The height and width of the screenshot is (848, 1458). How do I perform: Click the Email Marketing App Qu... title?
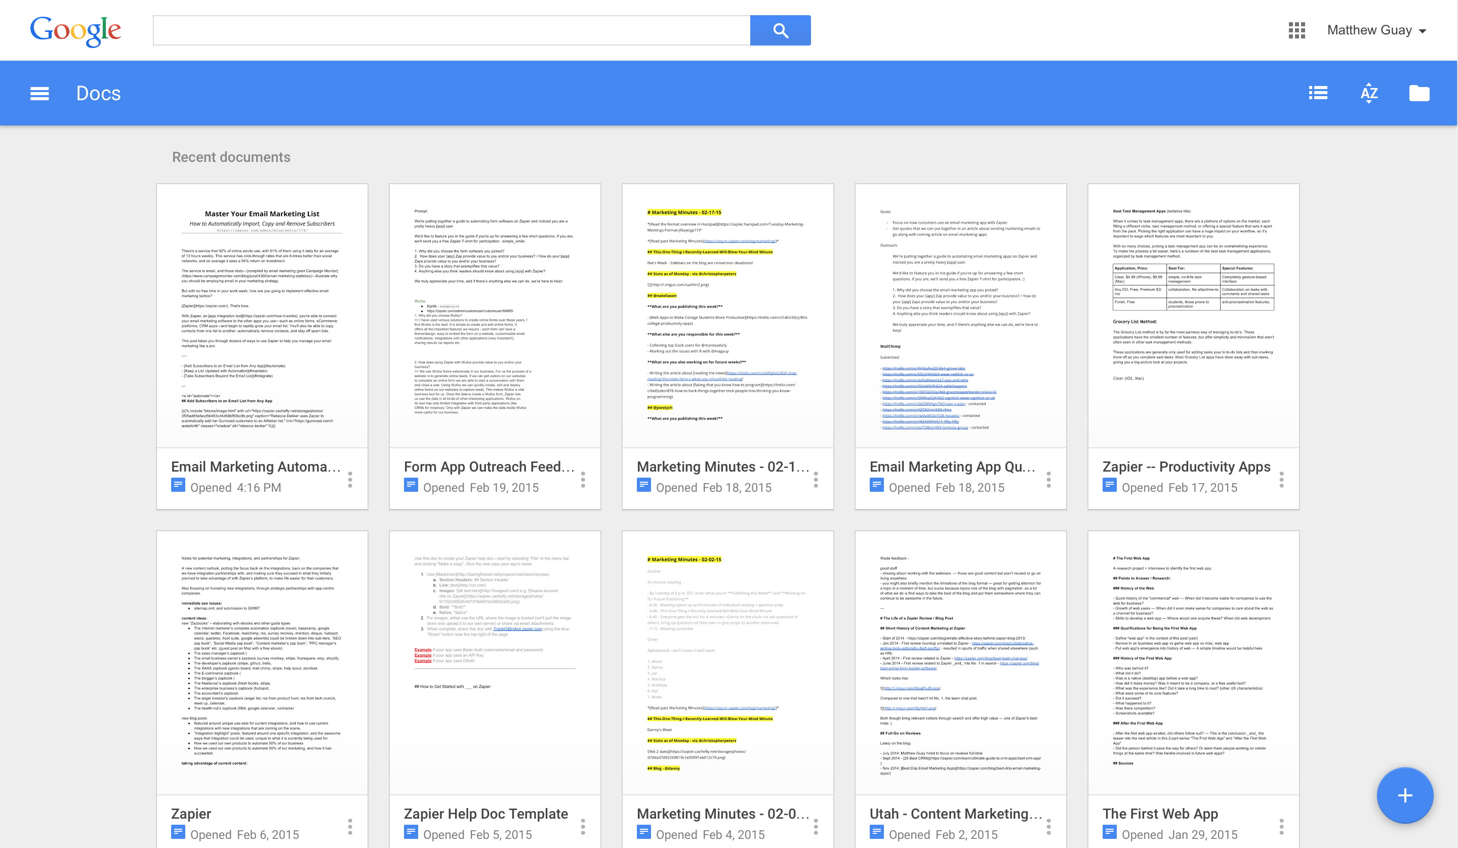952,467
